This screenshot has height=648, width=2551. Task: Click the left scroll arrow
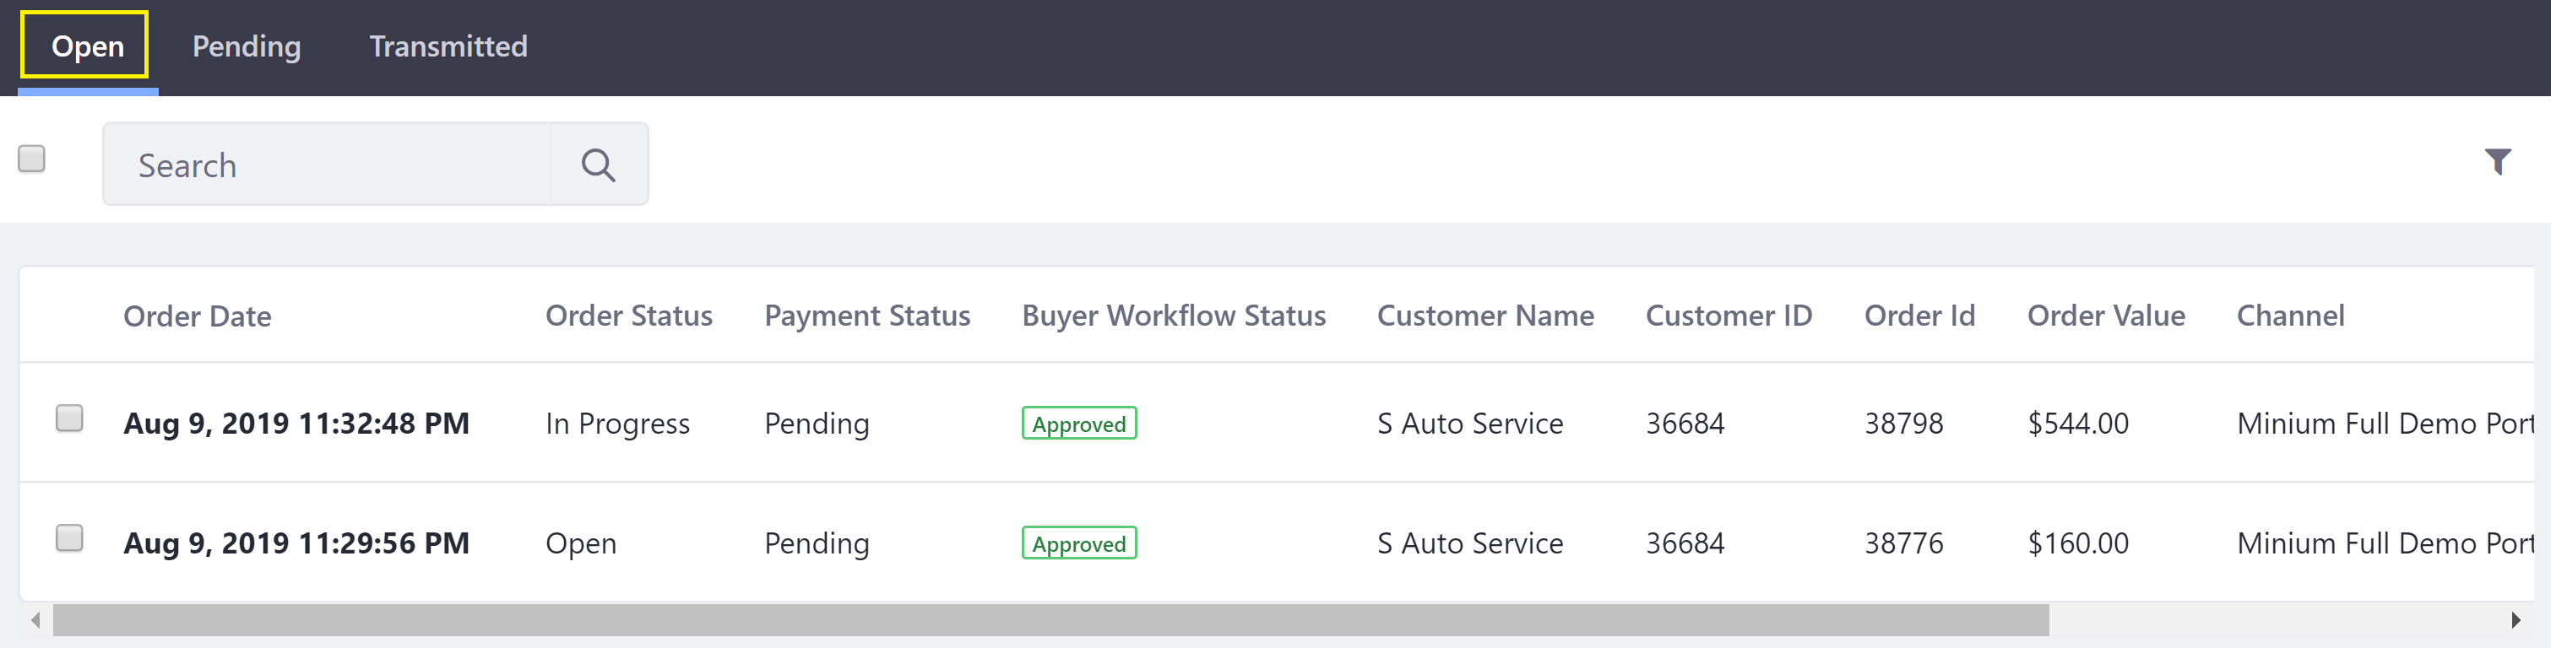[x=35, y=620]
